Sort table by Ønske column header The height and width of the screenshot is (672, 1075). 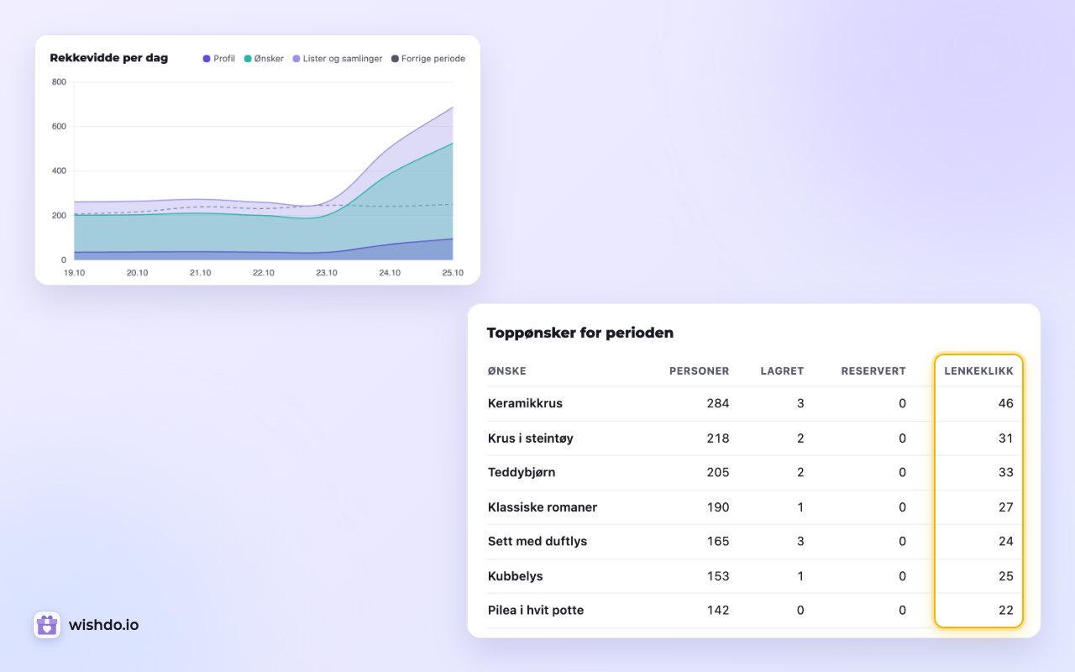507,371
